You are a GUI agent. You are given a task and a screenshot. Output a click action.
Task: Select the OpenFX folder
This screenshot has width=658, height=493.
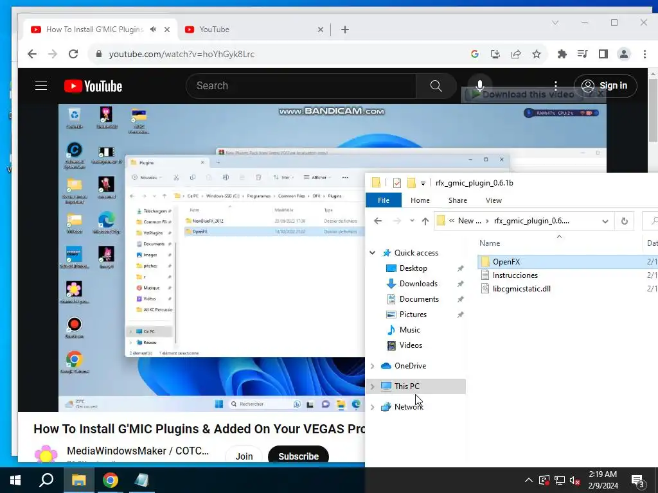point(506,262)
